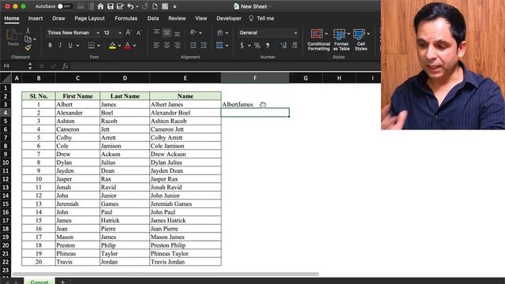Image resolution: width=505 pixels, height=284 pixels.
Task: Click the add new sheet plus button
Action: (x=62, y=282)
